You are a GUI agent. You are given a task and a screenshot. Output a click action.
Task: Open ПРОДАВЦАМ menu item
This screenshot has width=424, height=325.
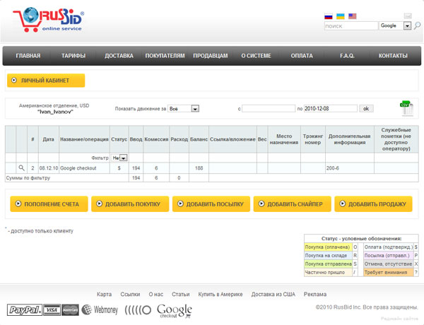click(x=211, y=56)
